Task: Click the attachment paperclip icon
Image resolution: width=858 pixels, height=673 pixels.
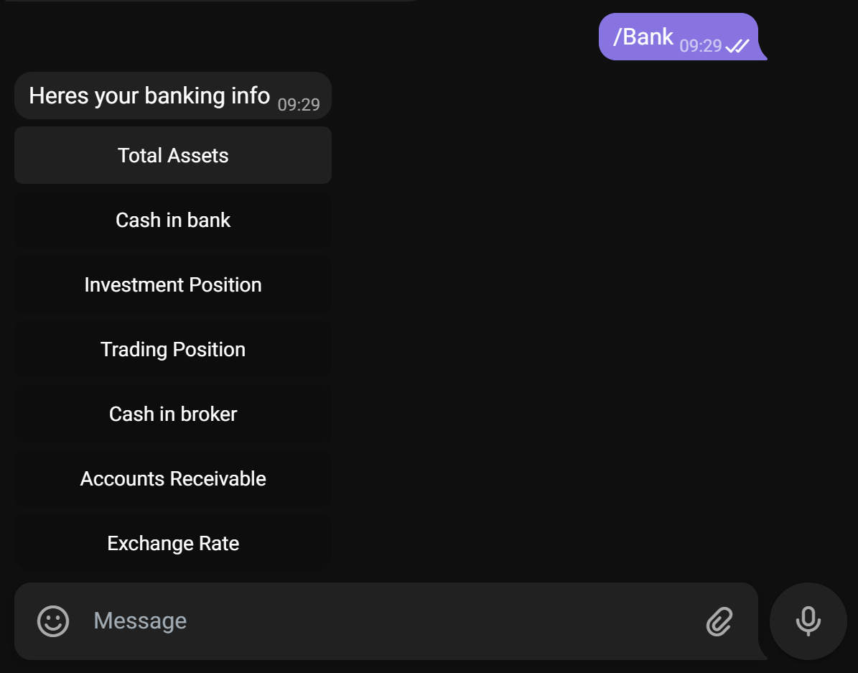Action: (720, 622)
